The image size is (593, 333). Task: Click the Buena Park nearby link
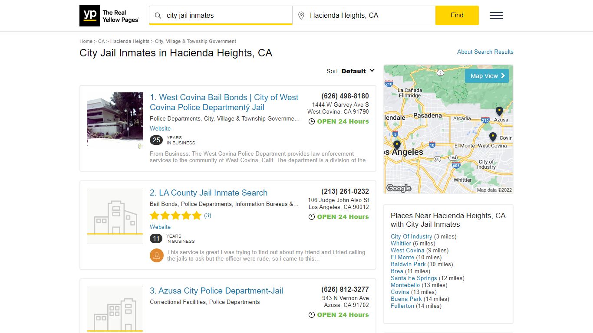pyautogui.click(x=406, y=299)
